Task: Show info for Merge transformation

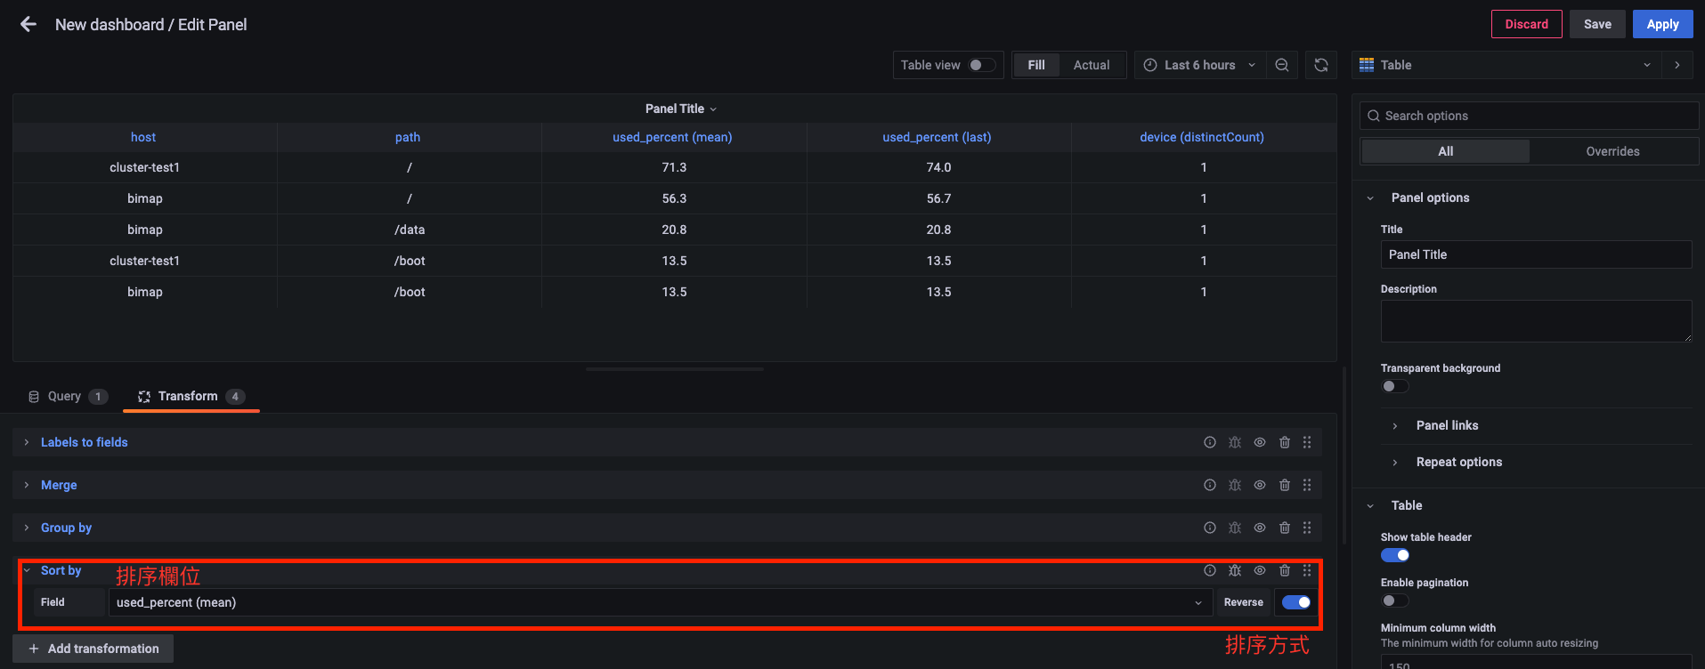Action: point(1210,485)
